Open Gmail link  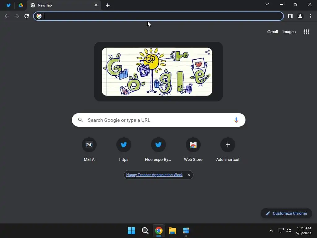click(x=272, y=32)
